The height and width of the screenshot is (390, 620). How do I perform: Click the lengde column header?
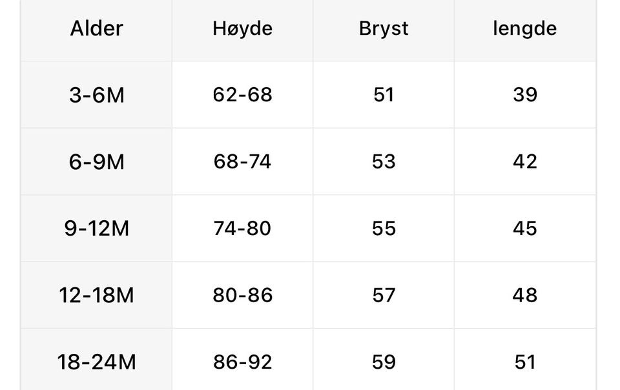click(x=524, y=28)
